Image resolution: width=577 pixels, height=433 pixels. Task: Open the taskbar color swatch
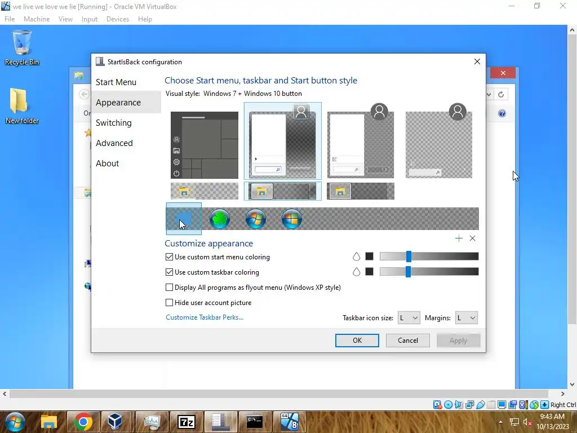tap(370, 271)
